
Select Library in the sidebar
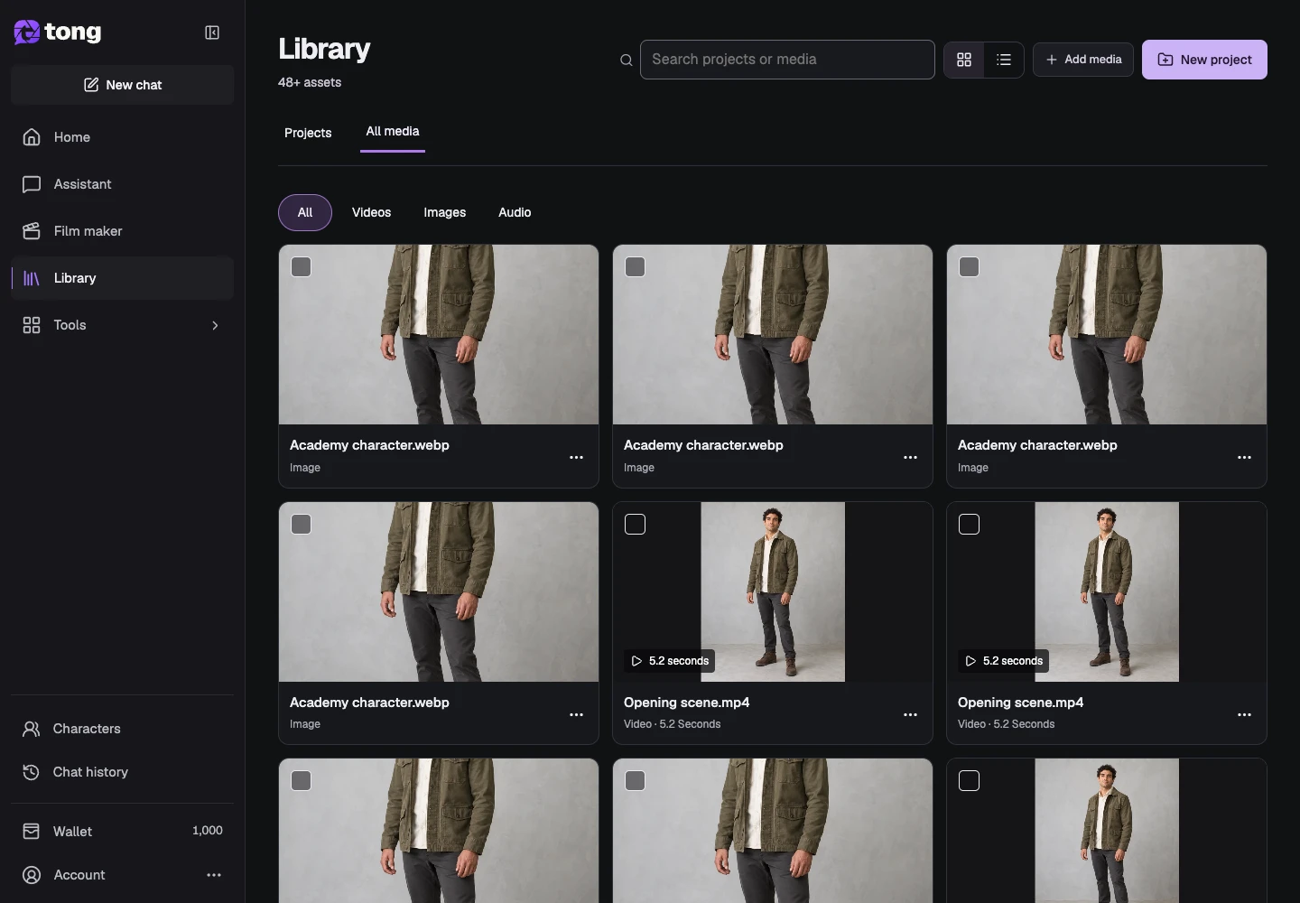pos(122,278)
